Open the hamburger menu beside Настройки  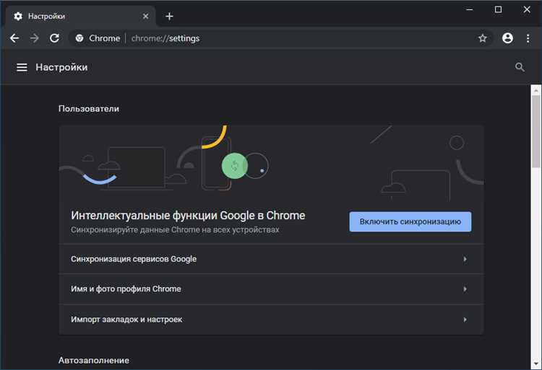click(22, 67)
